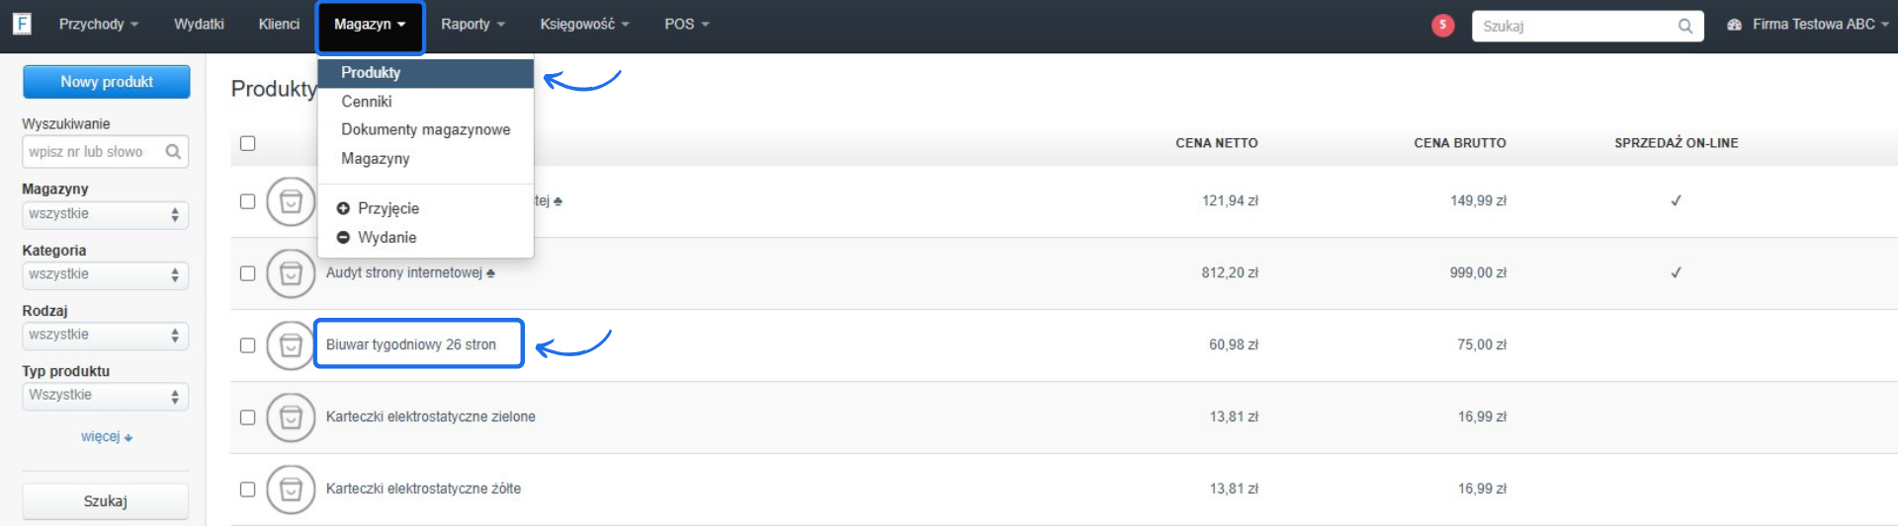
Task: Click the magnifier icon in top search
Action: point(1684,27)
